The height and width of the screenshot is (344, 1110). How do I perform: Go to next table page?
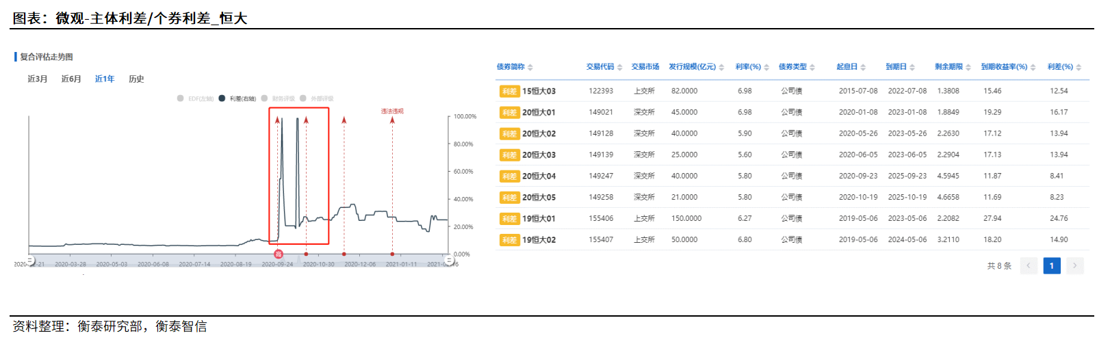coord(1075,265)
